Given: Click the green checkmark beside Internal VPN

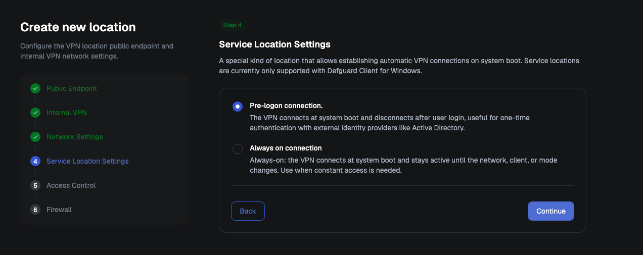Looking at the screenshot, I should [35, 113].
